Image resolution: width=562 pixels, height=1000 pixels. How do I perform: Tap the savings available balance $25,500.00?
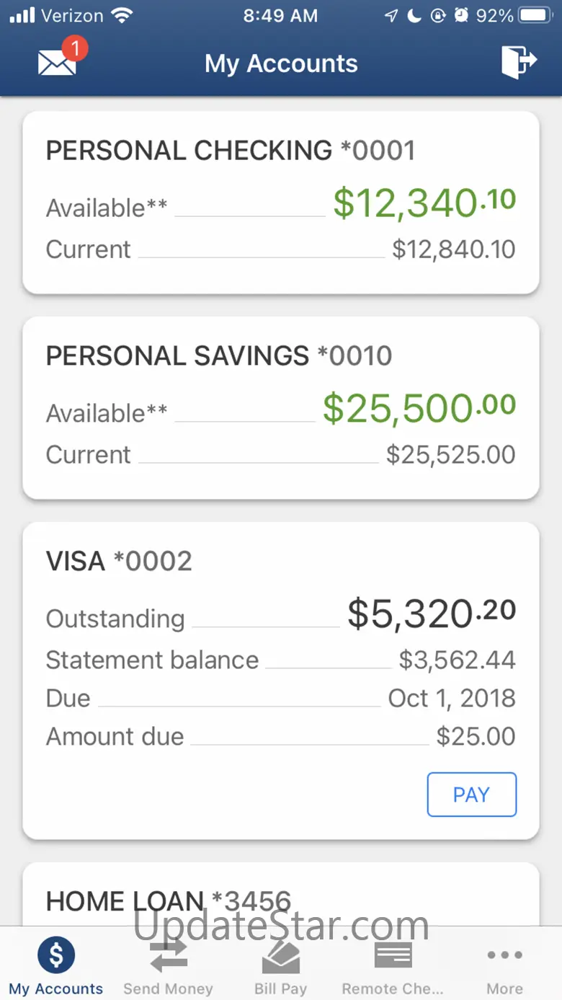(x=419, y=409)
